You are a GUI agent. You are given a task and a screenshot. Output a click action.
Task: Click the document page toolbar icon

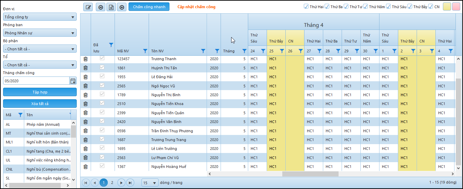coord(110,7)
